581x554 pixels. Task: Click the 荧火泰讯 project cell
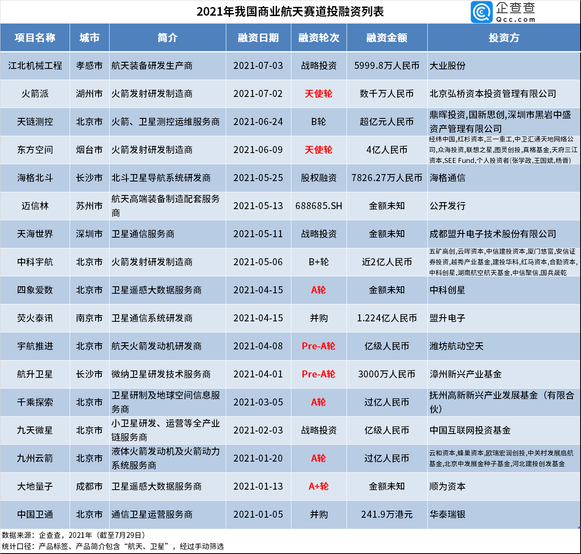(x=35, y=318)
